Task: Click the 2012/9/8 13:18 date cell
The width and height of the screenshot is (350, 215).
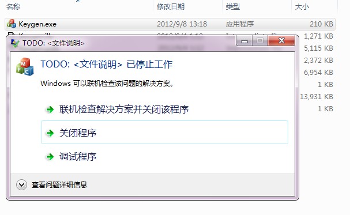Action: point(182,24)
